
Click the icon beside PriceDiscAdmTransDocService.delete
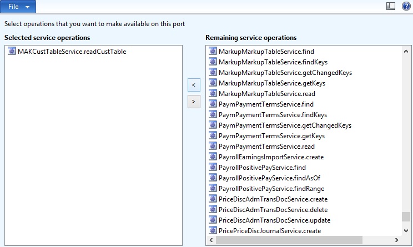(x=213, y=210)
